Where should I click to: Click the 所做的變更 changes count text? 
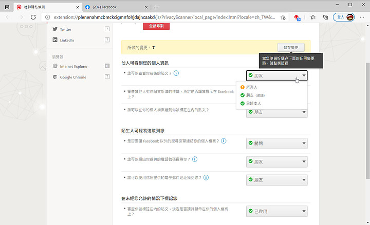141,48
